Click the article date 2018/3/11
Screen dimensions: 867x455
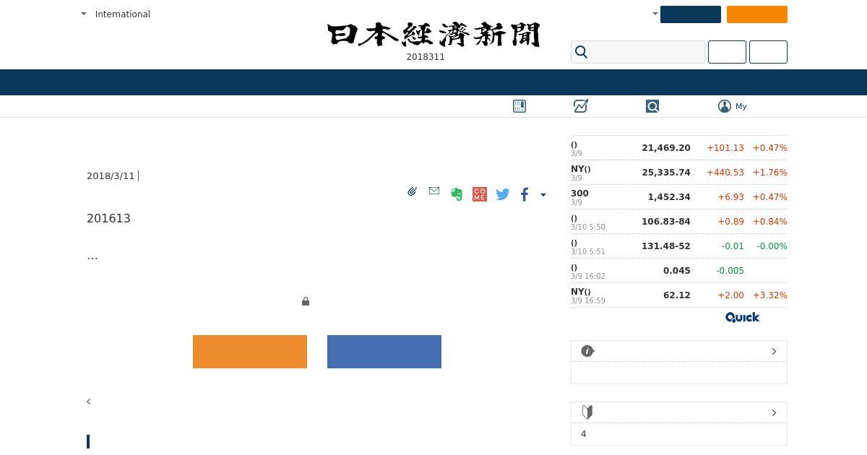pos(111,176)
